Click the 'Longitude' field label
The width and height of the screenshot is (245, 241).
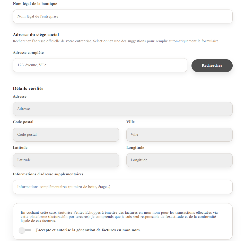pos(135,148)
